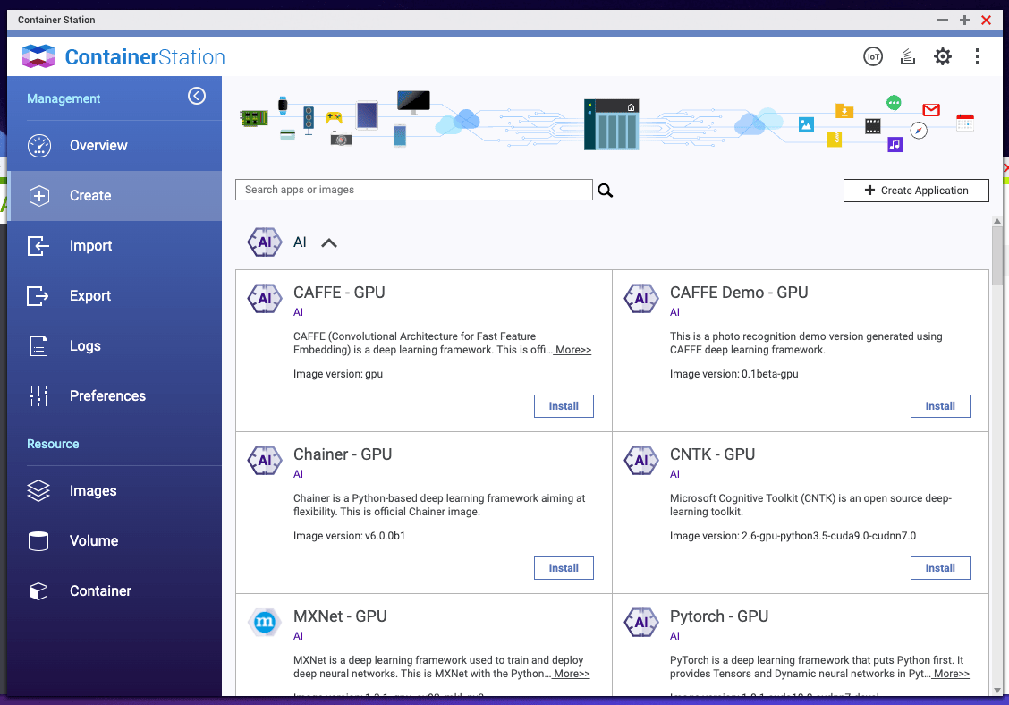The height and width of the screenshot is (705, 1009).
Task: Click the Container cube icon
Action: (x=38, y=591)
